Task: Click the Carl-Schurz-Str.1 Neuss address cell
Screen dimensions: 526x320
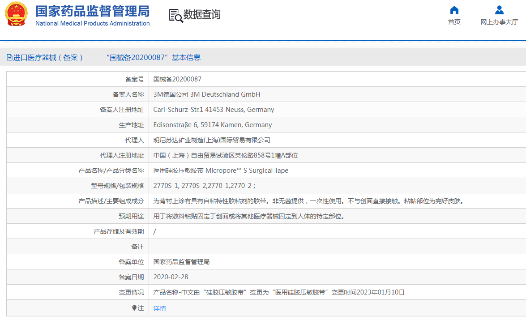Action: pos(214,110)
